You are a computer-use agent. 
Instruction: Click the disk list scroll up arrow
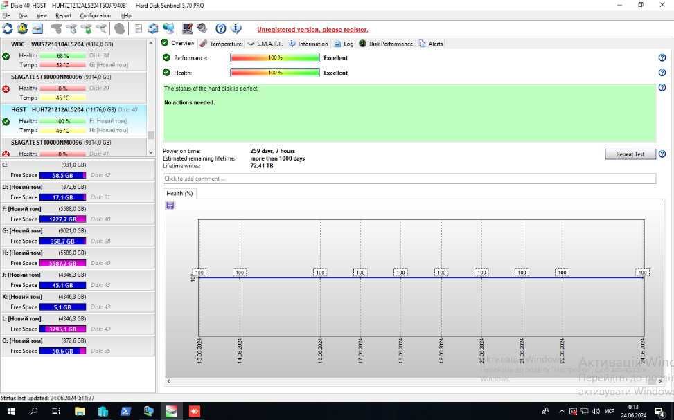click(151, 44)
